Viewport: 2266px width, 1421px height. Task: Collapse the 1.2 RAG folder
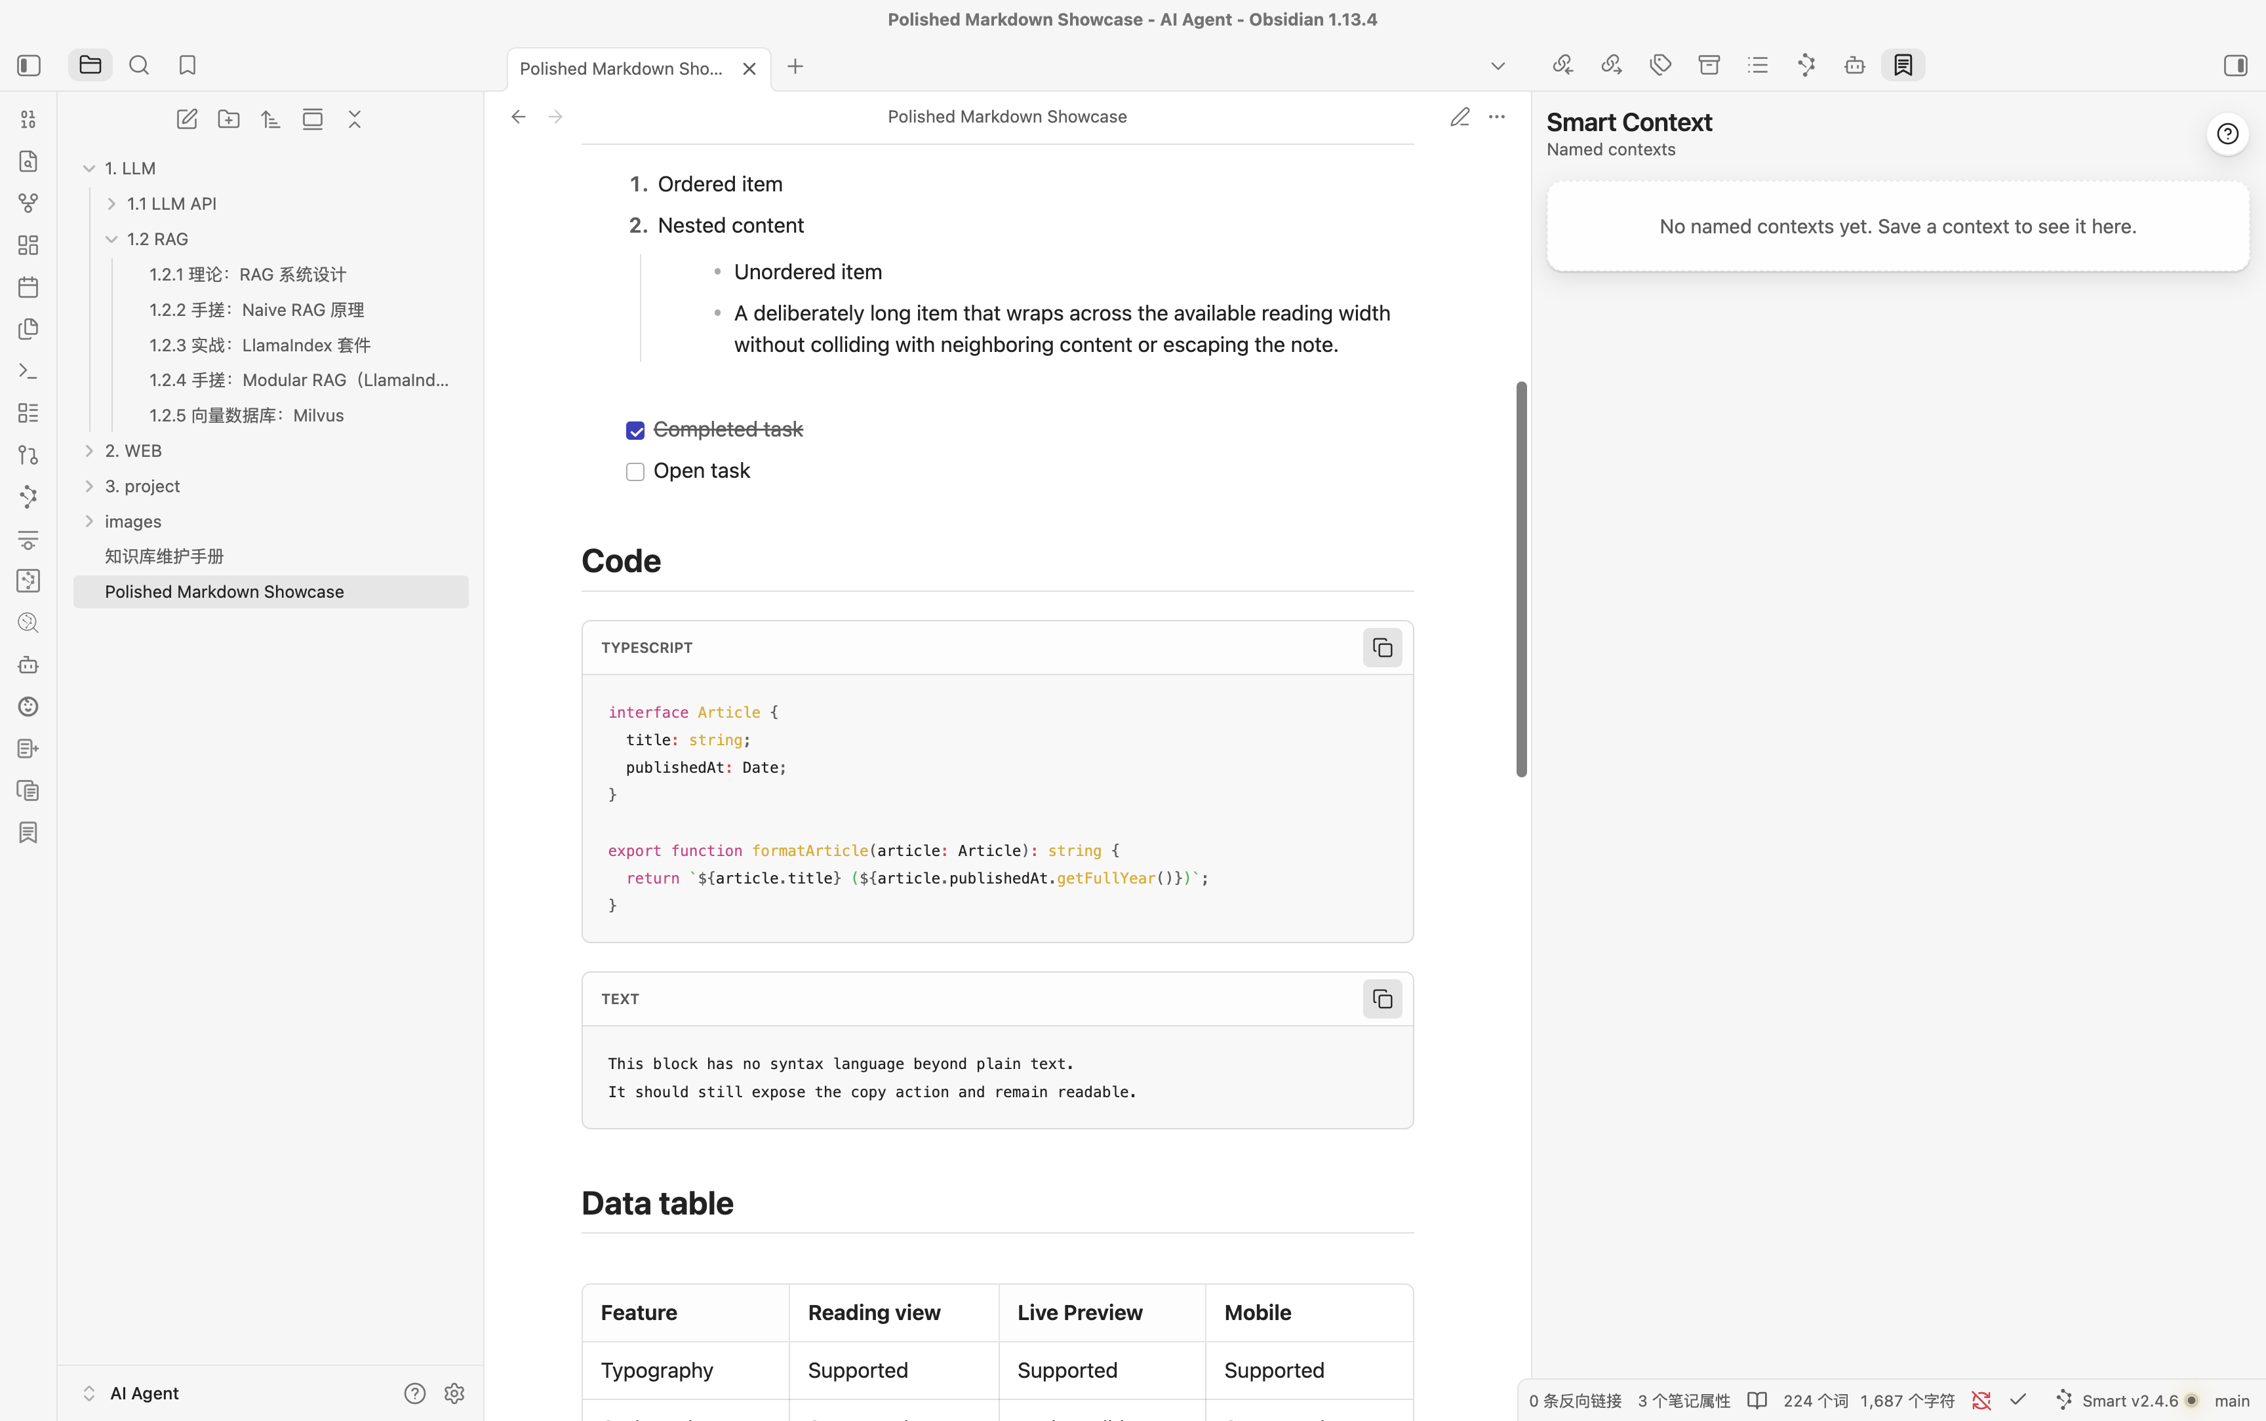pos(112,240)
